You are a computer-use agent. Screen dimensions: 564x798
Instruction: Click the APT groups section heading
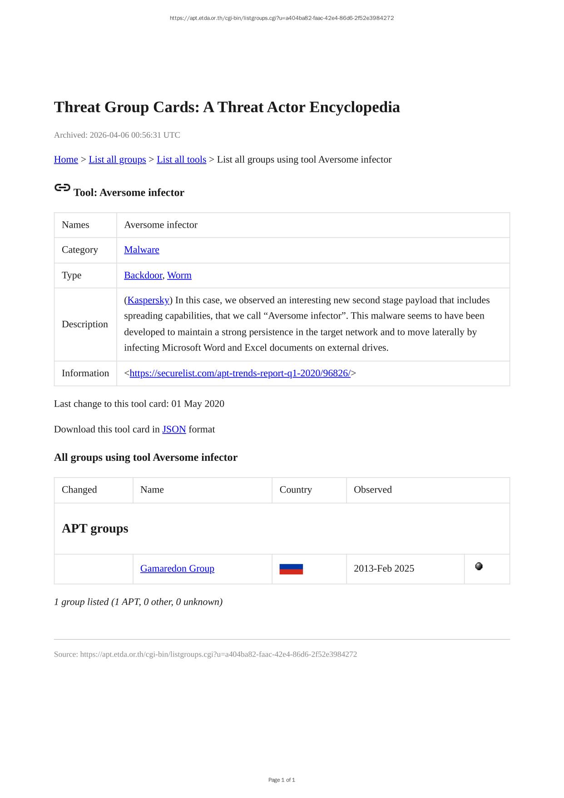(95, 529)
